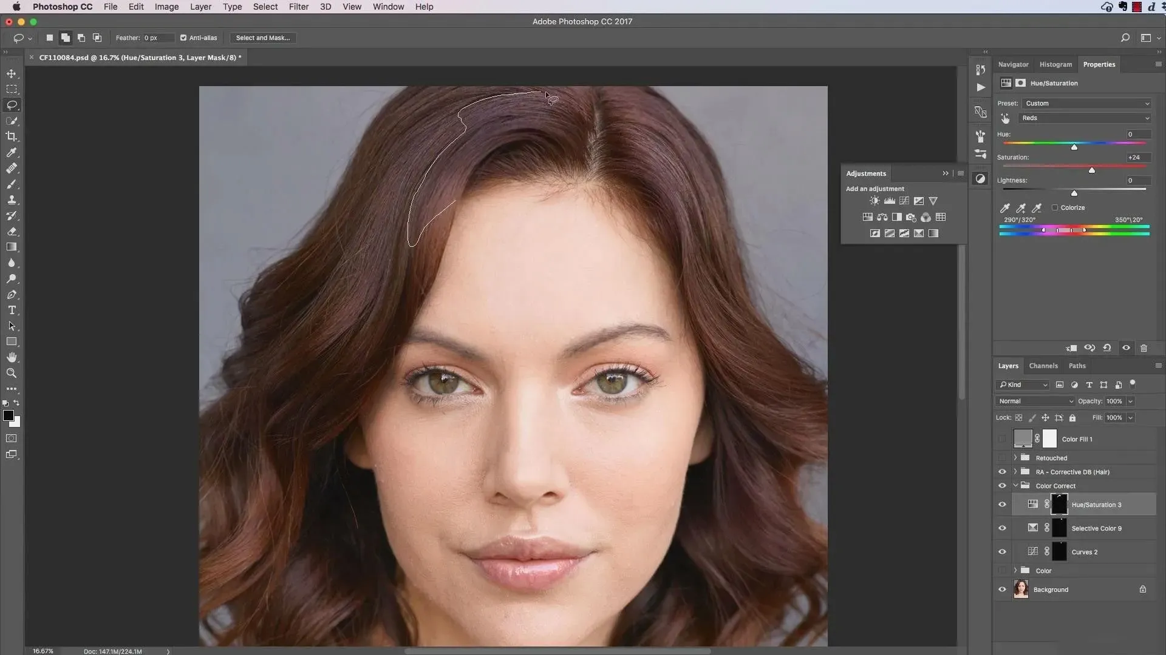Hide the Background layer
Screen dimensions: 1166x655
[x=1002, y=589]
